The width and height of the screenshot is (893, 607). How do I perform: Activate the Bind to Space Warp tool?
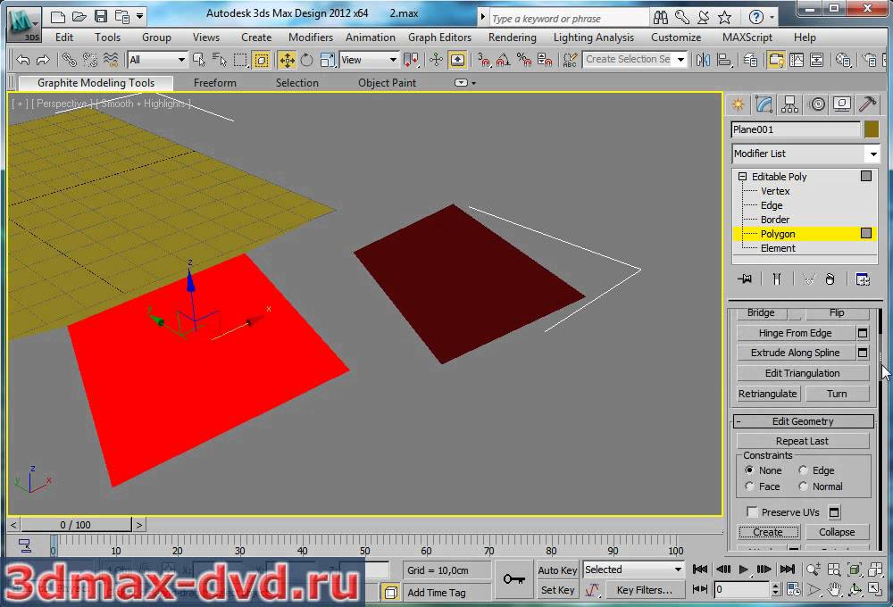pos(111,59)
